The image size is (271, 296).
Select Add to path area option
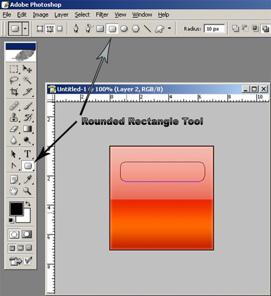click(x=235, y=28)
